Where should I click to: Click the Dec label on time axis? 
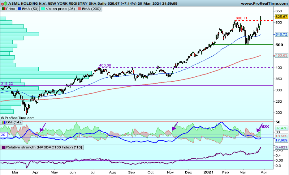pos(188,173)
